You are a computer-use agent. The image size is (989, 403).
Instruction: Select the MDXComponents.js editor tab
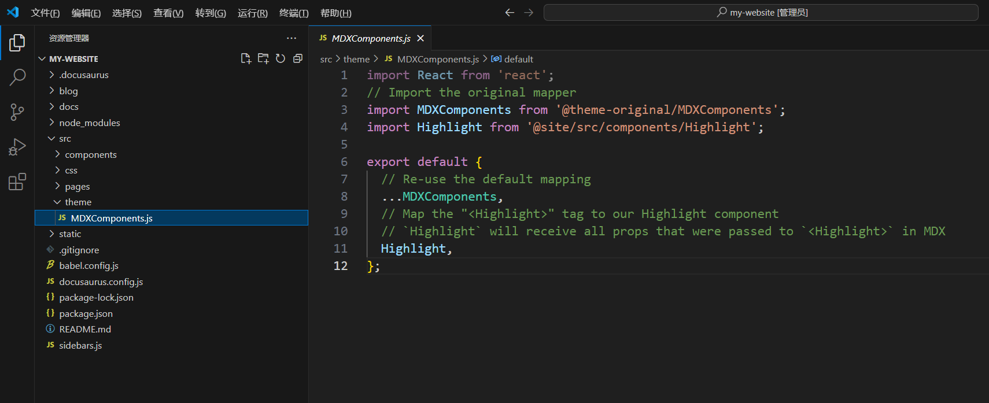coord(370,38)
